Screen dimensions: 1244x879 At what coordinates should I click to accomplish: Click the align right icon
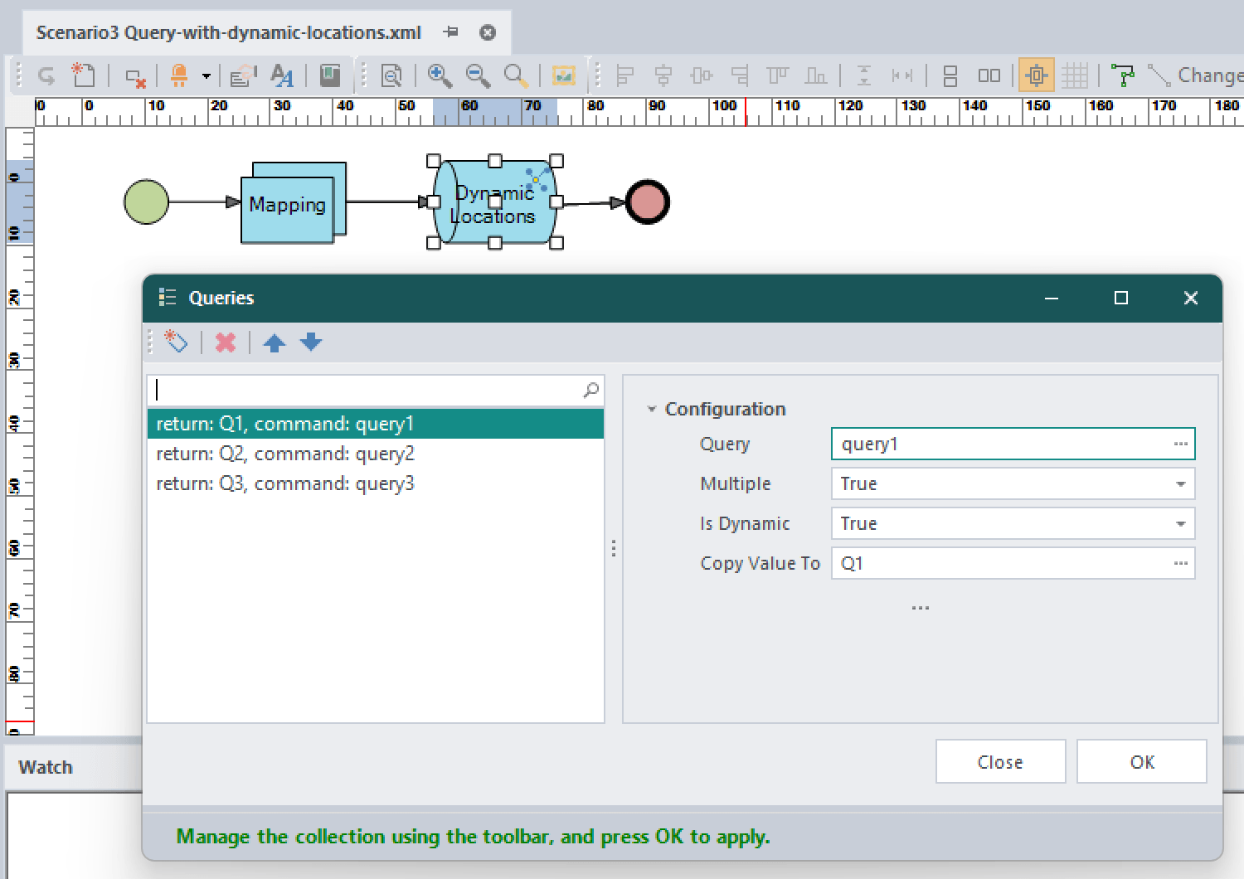740,76
